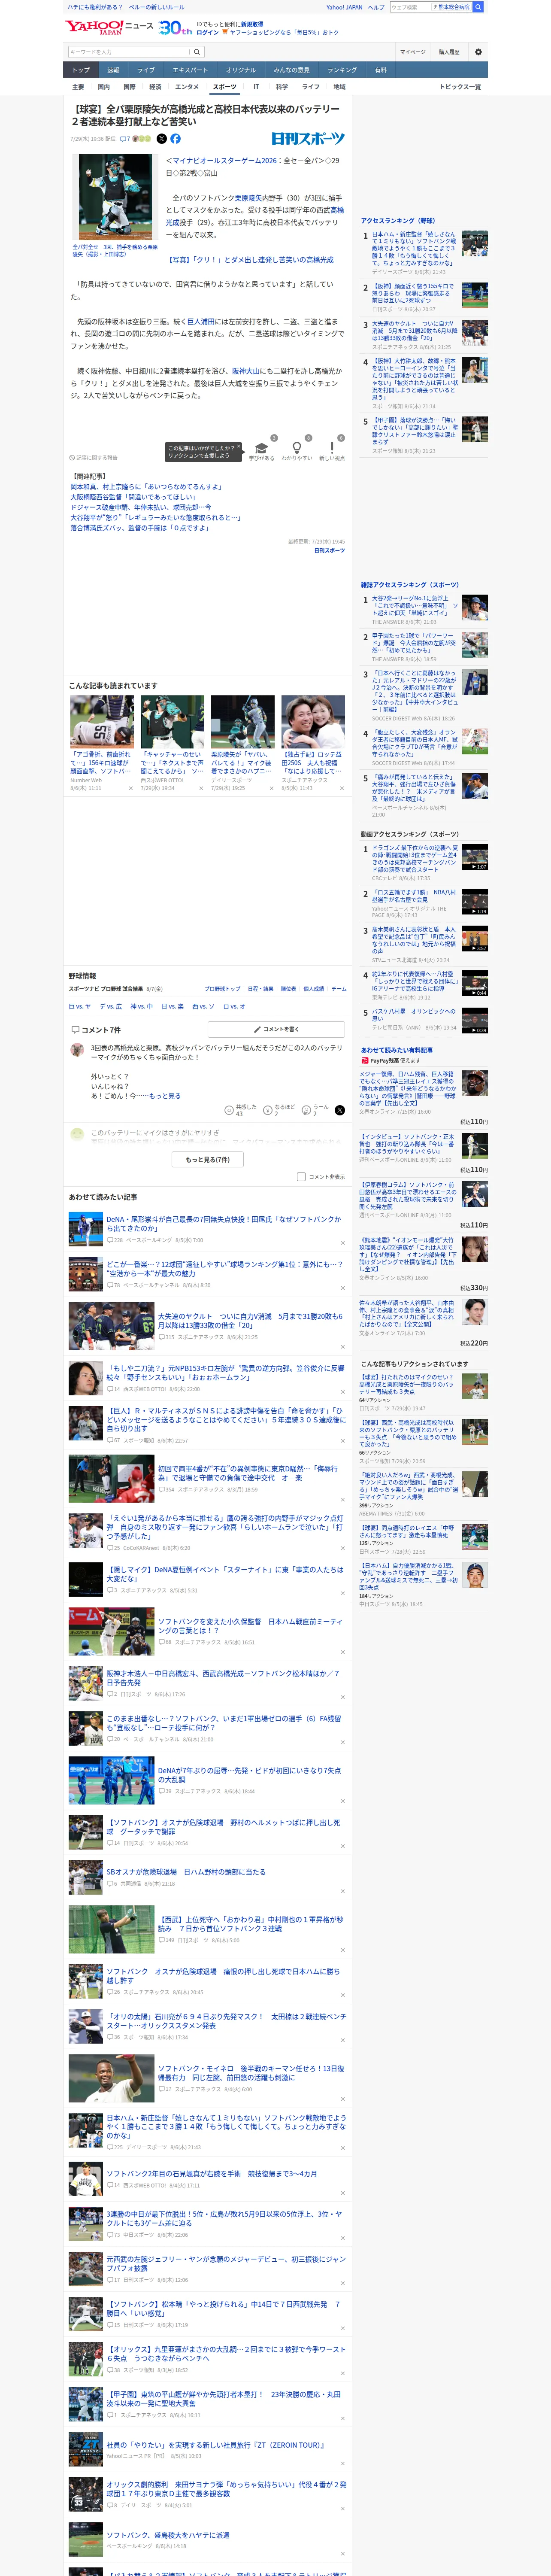Open the 【写真】「クリ！」とダメ出し link
The image size is (551, 2576).
251,260
